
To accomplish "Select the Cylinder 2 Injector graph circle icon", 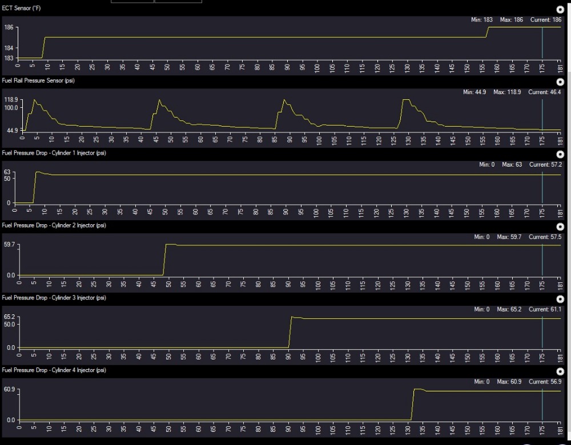I will 560,227.
